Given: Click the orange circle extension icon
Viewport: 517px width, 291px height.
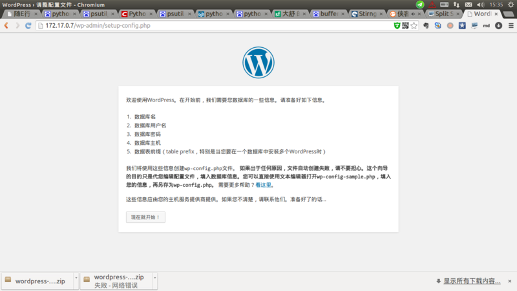Looking at the screenshot, I should 450,25.
